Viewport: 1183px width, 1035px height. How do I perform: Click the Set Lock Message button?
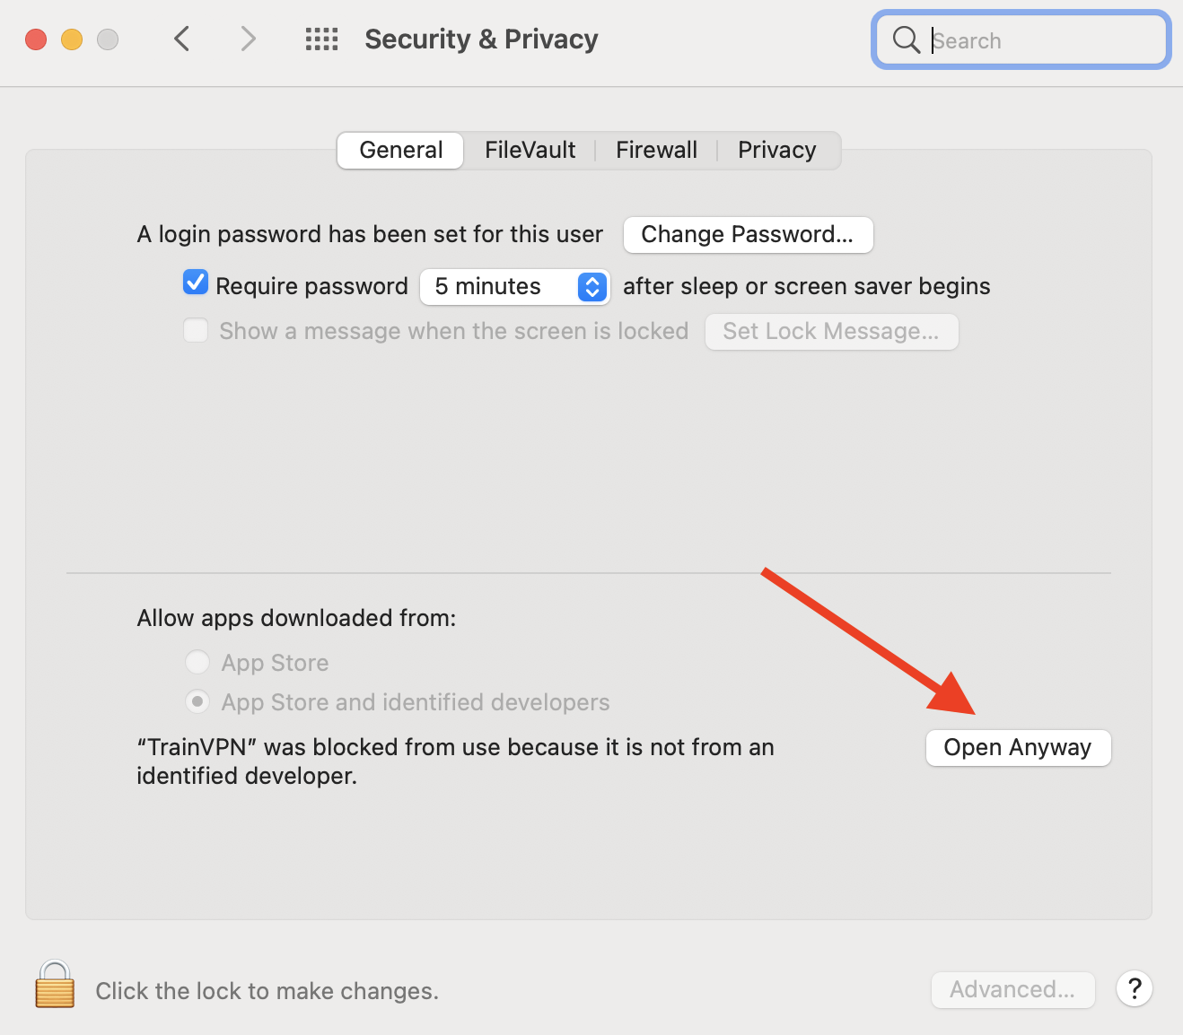(831, 332)
